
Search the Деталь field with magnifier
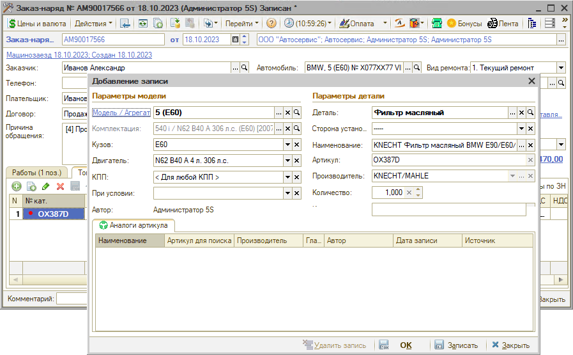[x=531, y=113]
